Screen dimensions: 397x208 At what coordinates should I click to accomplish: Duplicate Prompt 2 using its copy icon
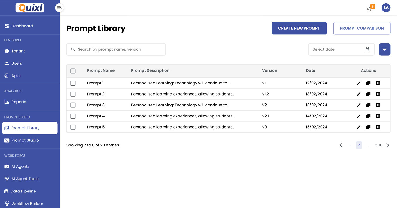pos(368,94)
